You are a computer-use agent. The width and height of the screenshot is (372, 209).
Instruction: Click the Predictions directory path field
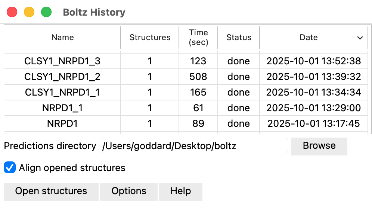[x=194, y=146]
